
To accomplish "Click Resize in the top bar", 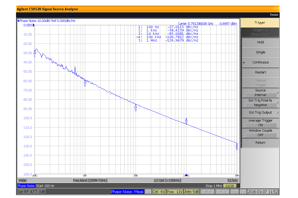I will click(x=274, y=15).
